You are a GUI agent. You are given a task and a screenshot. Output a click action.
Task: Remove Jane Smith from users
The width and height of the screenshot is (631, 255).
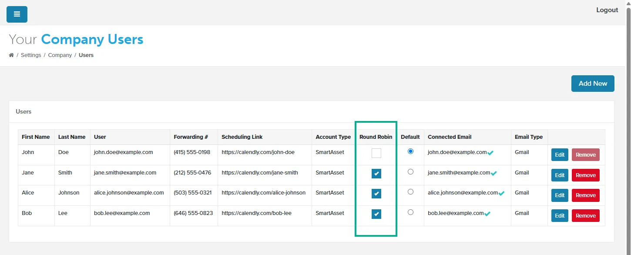tap(586, 175)
